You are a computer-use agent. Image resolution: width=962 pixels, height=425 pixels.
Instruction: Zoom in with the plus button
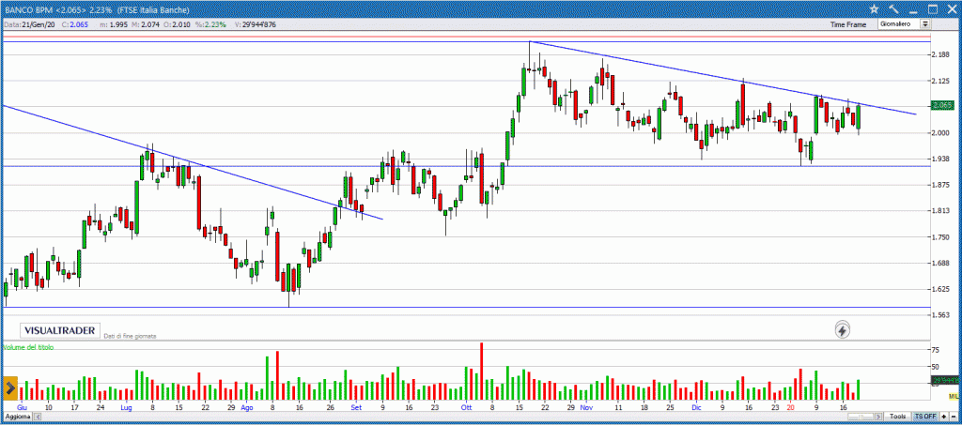click(x=943, y=416)
